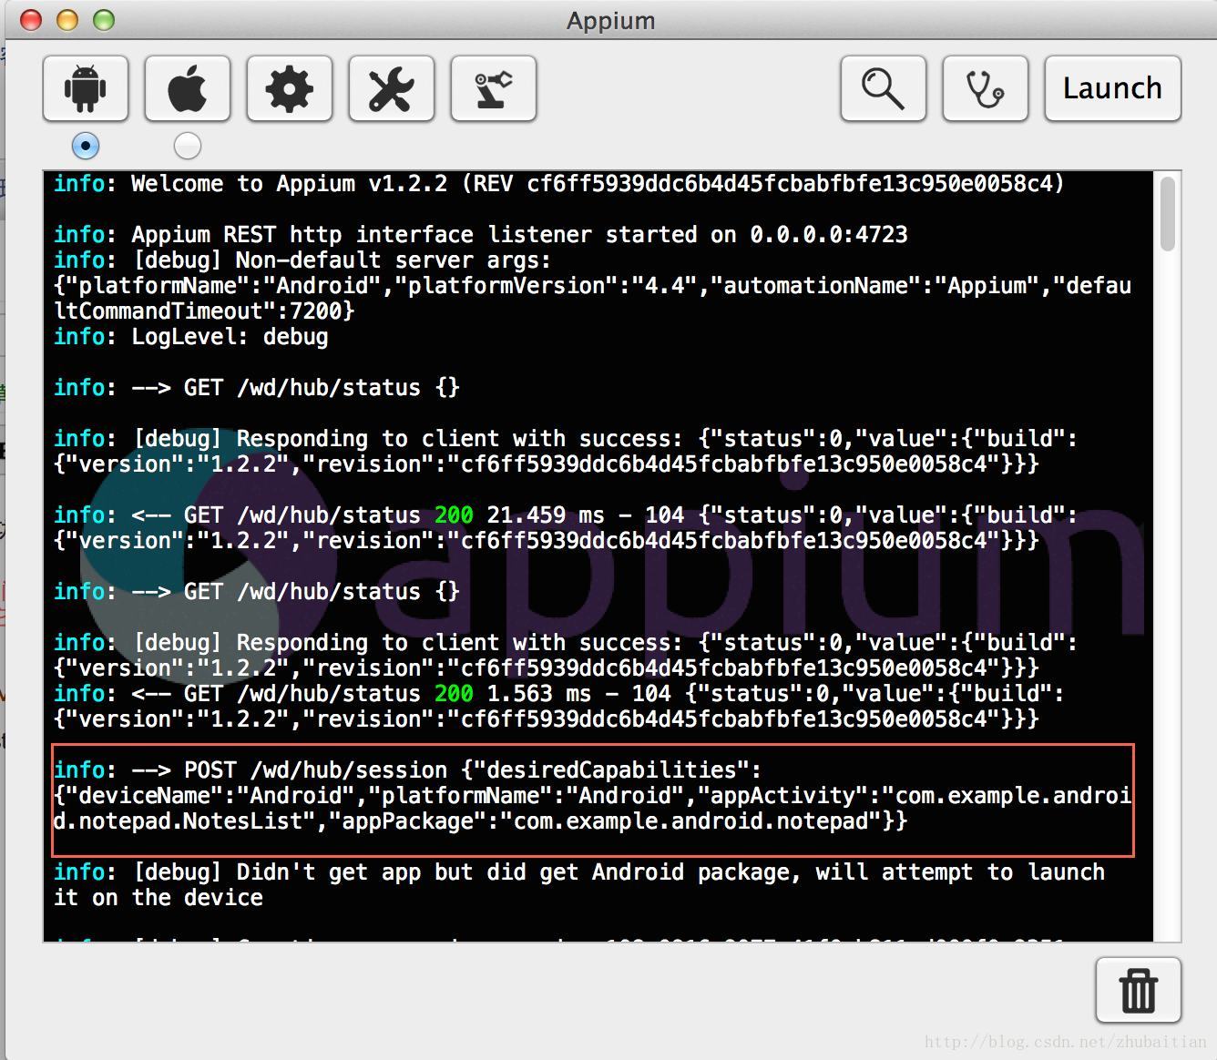Viewport: 1217px width, 1060px height.
Task: Click 'listener started on 0.0.0.0:4723' line
Action: coord(480,234)
